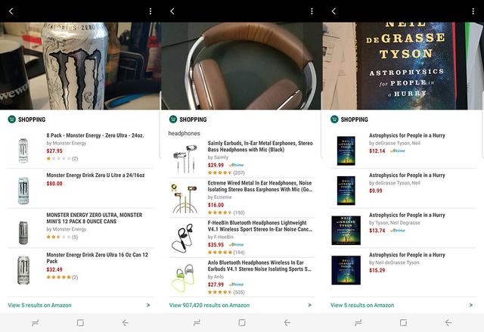Tap back arrow above headphones photo
Image resolution: width=484 pixels, height=332 pixels.
pyautogui.click(x=172, y=11)
